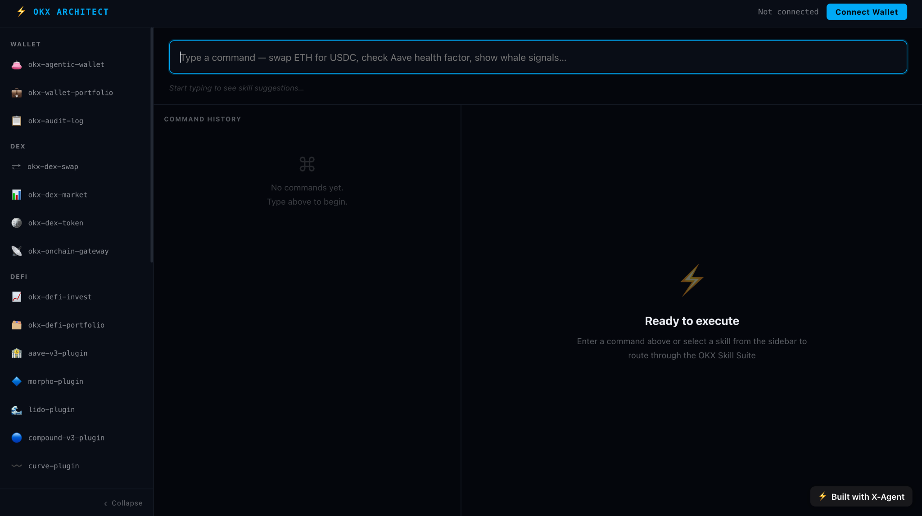Click the morpho-plugin blue diamond icon
Image resolution: width=922 pixels, height=516 pixels.
pyautogui.click(x=17, y=381)
